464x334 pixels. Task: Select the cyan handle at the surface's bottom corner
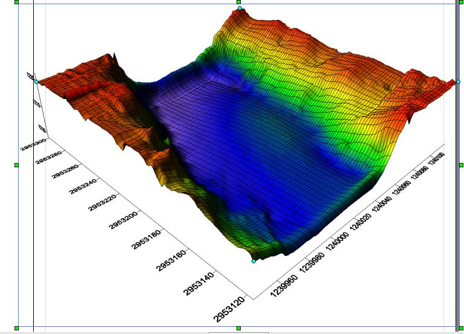coord(254,261)
